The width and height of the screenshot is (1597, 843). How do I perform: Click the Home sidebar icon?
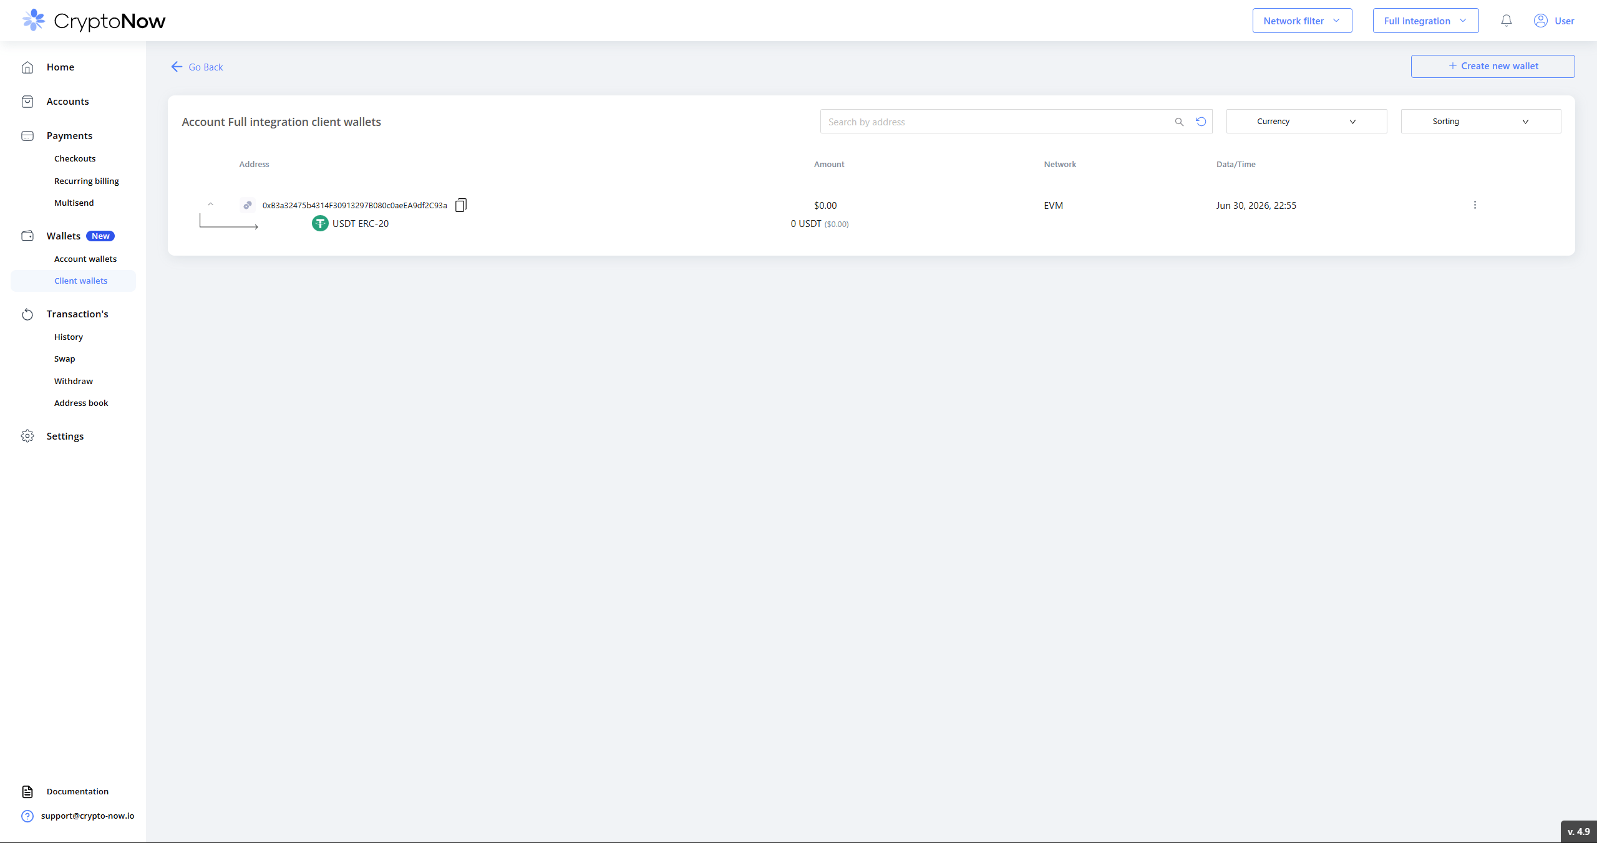27,67
